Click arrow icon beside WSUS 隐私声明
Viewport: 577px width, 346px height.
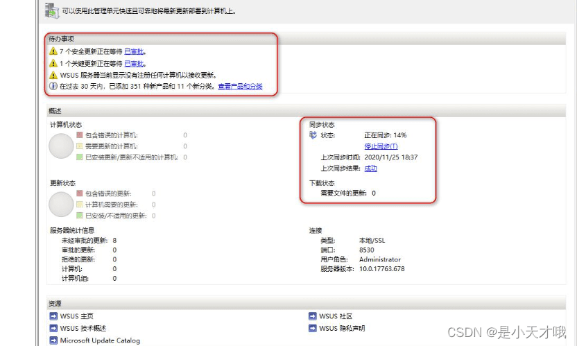pos(313,328)
